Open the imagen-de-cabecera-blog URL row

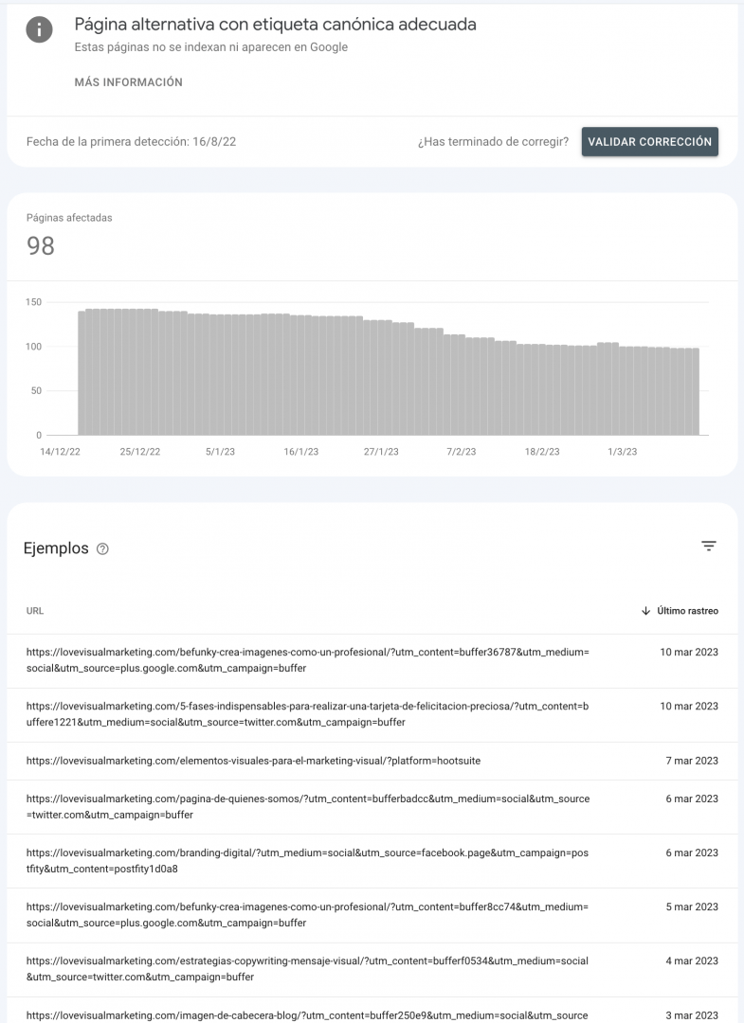372,1011
